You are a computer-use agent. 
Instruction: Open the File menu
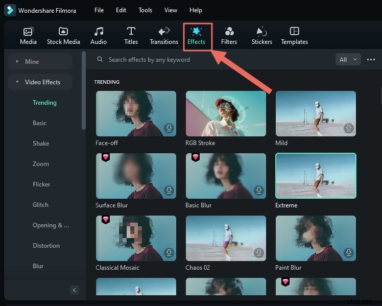coord(99,10)
